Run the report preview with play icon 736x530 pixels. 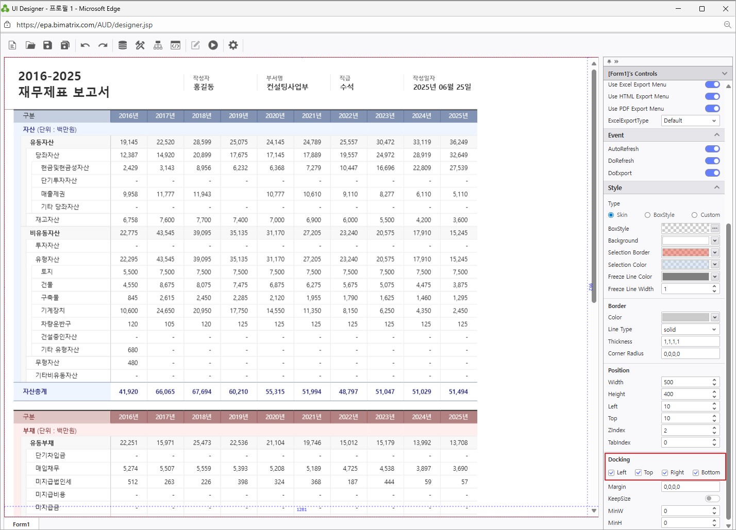tap(213, 45)
